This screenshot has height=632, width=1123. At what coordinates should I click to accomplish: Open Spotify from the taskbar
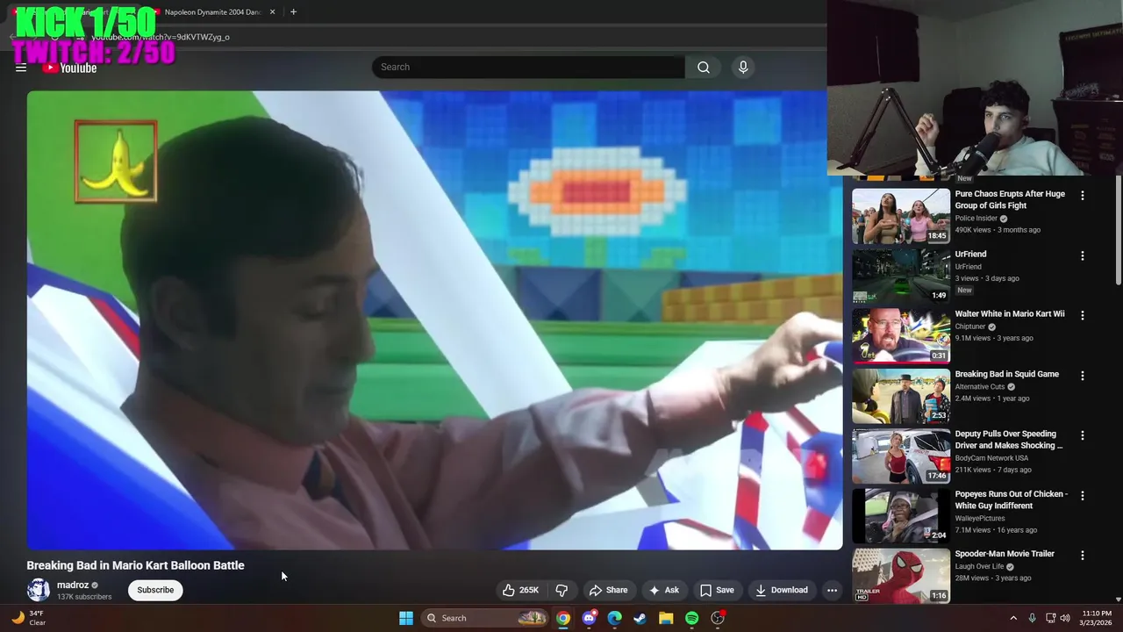(x=691, y=618)
